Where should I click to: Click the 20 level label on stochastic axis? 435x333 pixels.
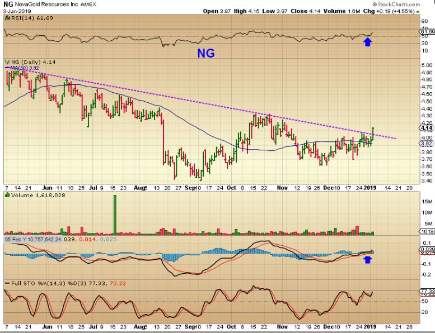coord(424,312)
